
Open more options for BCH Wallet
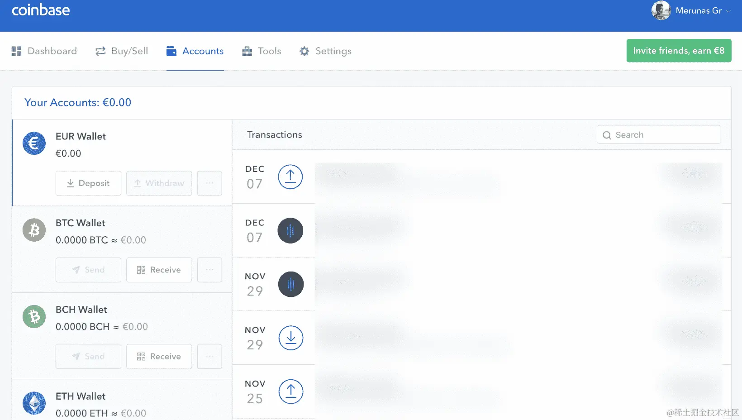(209, 357)
